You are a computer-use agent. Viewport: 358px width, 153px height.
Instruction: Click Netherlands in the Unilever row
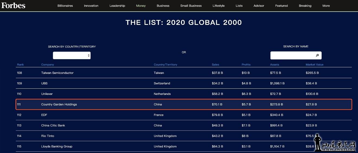[x=162, y=94]
